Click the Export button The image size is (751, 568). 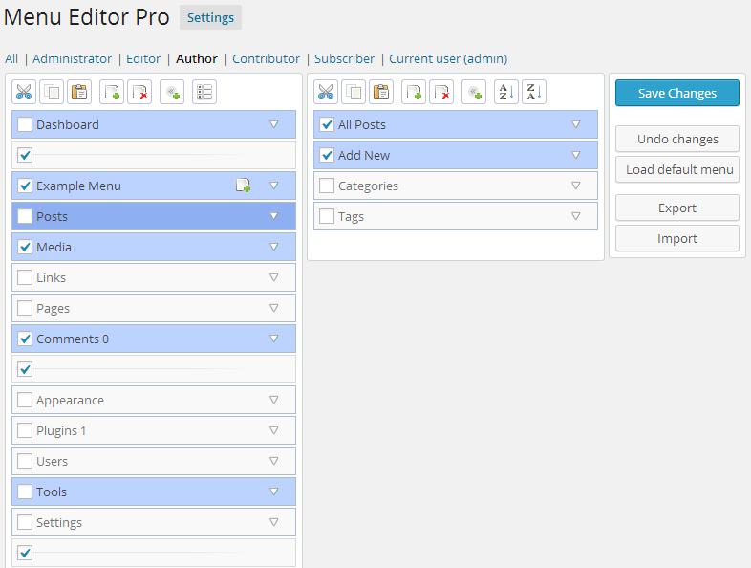677,208
